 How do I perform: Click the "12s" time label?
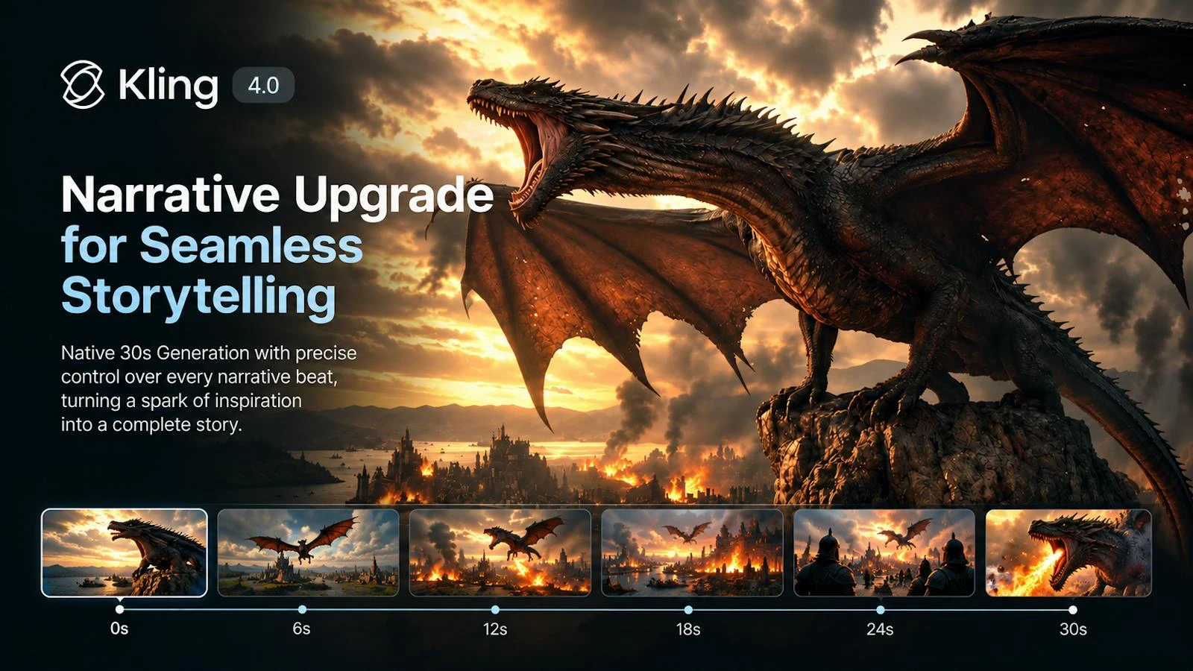pos(495,629)
